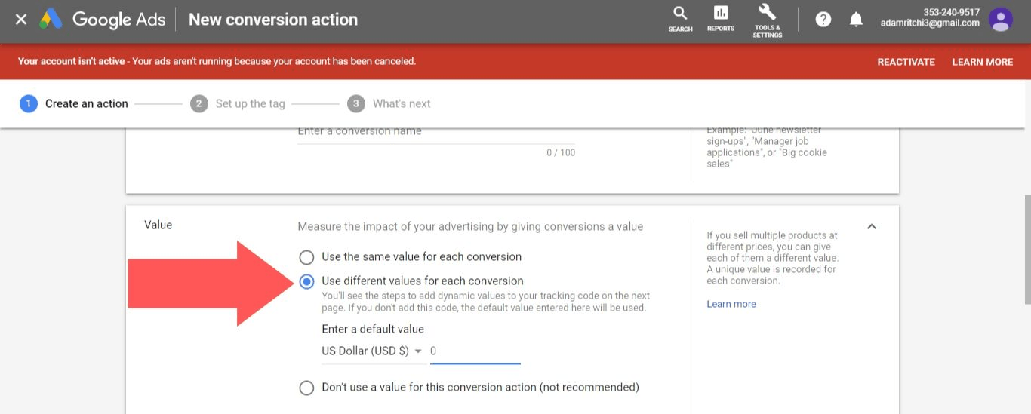
Task: Select "Don't use a value" radio option
Action: 306,388
